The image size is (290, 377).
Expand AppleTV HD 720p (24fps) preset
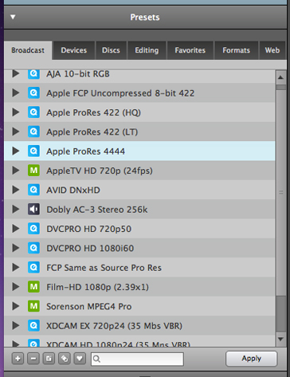[x=16, y=171]
